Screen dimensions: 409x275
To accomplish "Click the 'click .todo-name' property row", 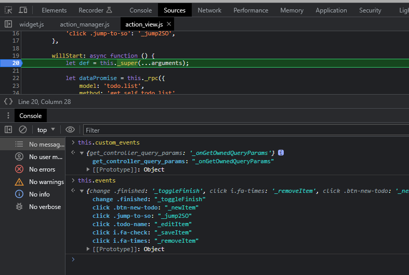I will pyautogui.click(x=142, y=224).
